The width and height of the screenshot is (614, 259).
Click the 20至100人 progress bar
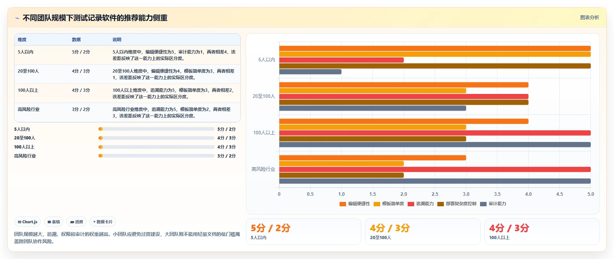click(x=156, y=138)
